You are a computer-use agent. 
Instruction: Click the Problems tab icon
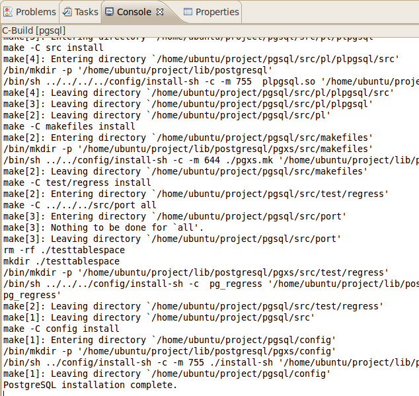tap(8, 12)
